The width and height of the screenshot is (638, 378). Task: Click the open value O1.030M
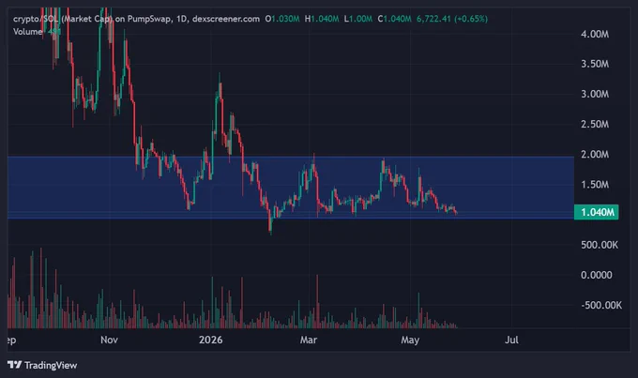[282, 19]
